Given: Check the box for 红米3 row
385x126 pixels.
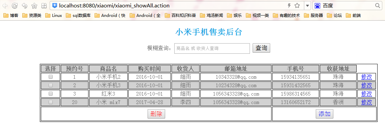Looking at the screenshot, I should click(x=51, y=94).
